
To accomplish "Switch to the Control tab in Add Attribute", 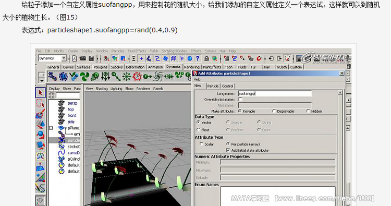I will click(228, 86).
